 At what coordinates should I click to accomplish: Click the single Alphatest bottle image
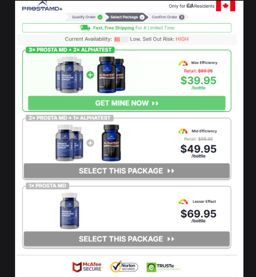click(x=111, y=143)
